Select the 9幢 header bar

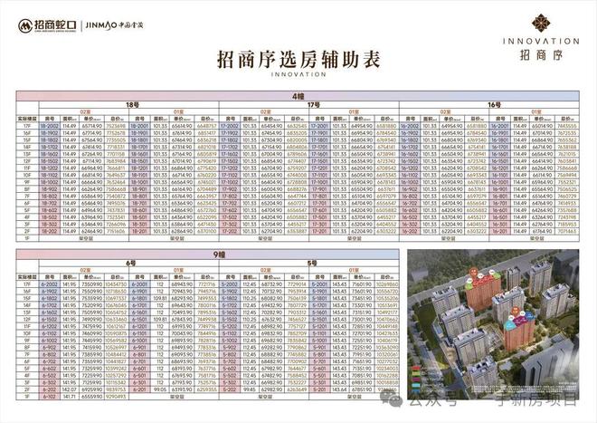point(207,255)
